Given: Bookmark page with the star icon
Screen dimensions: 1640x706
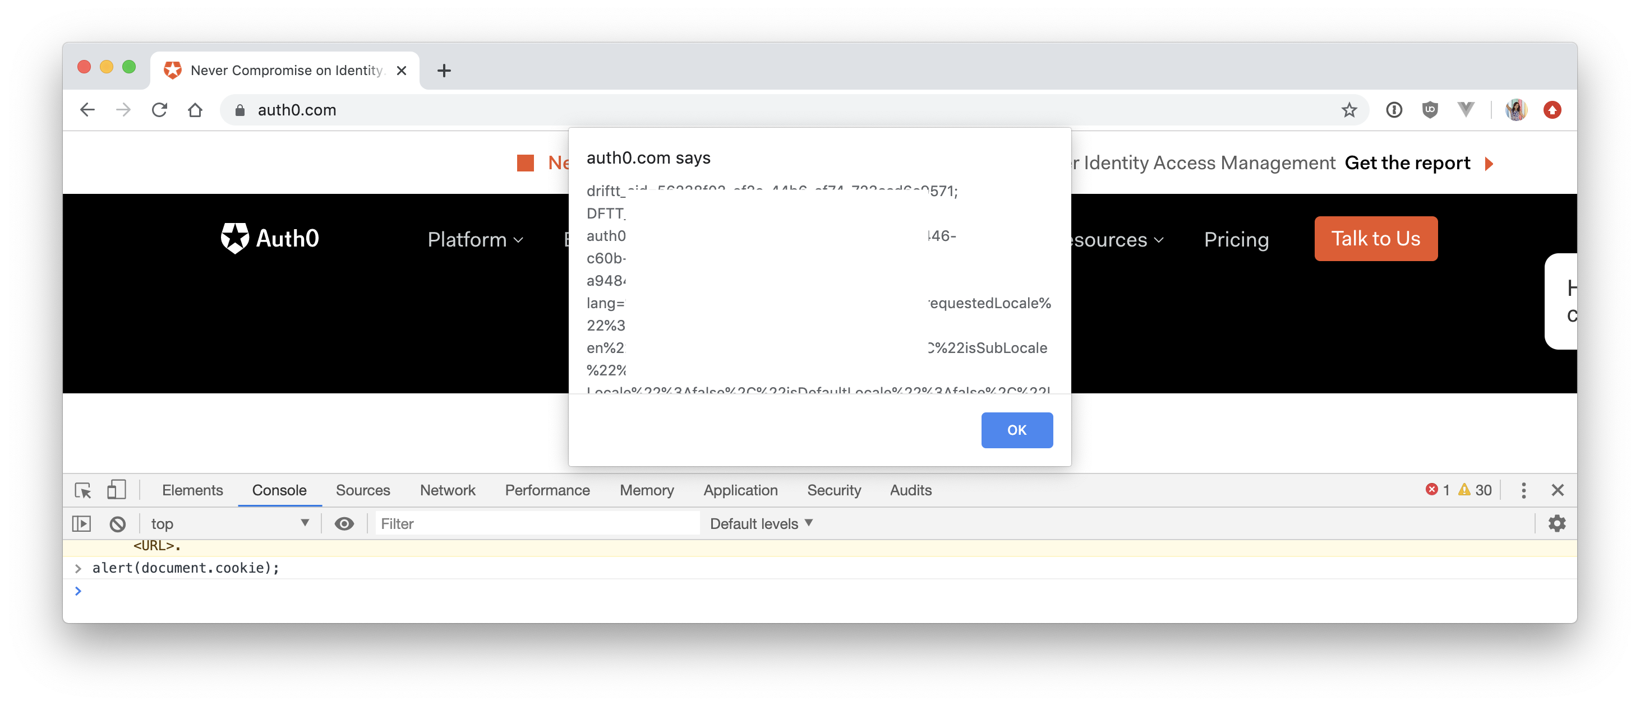Looking at the screenshot, I should tap(1348, 110).
